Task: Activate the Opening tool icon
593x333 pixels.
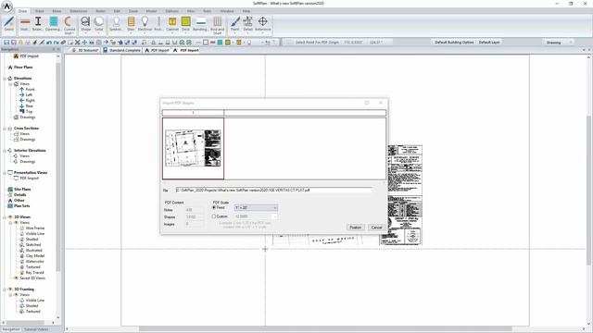Action: [x=54, y=23]
